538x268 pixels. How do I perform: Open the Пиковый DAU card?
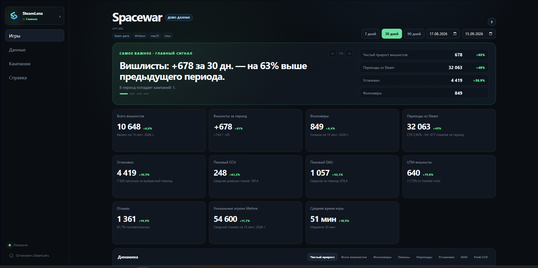(x=352, y=177)
